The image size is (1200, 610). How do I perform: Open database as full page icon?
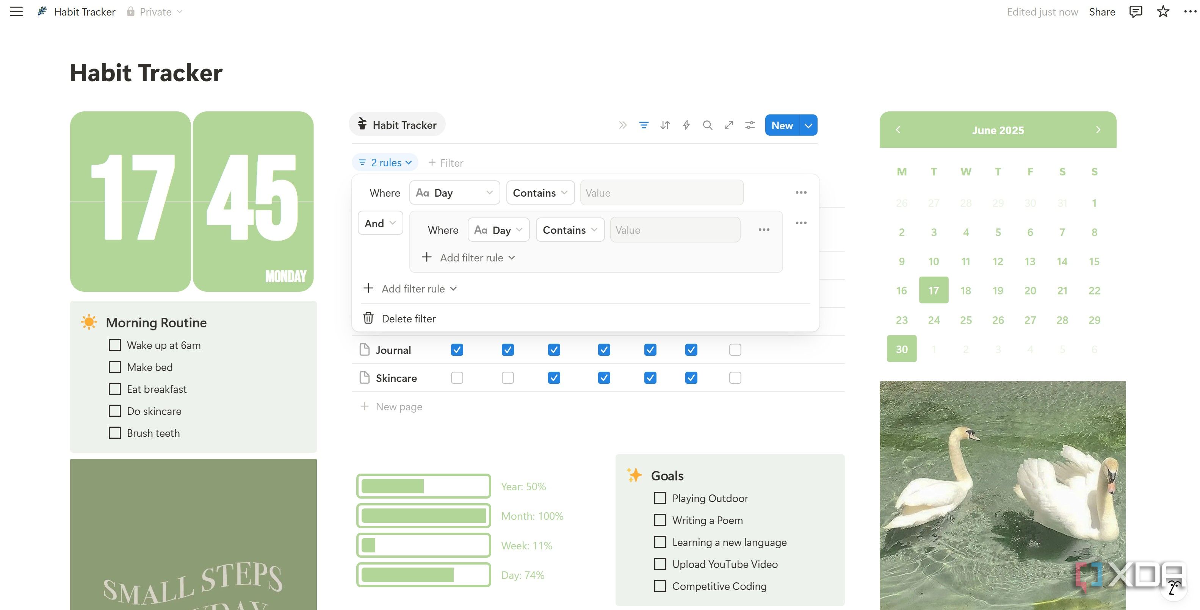pos(728,125)
